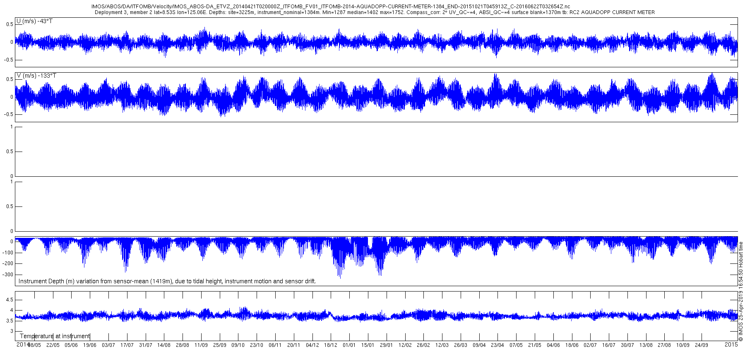Viewport: 745px width, 351px height.
Task: Click the '24/09' date tick label
Action: click(x=702, y=345)
